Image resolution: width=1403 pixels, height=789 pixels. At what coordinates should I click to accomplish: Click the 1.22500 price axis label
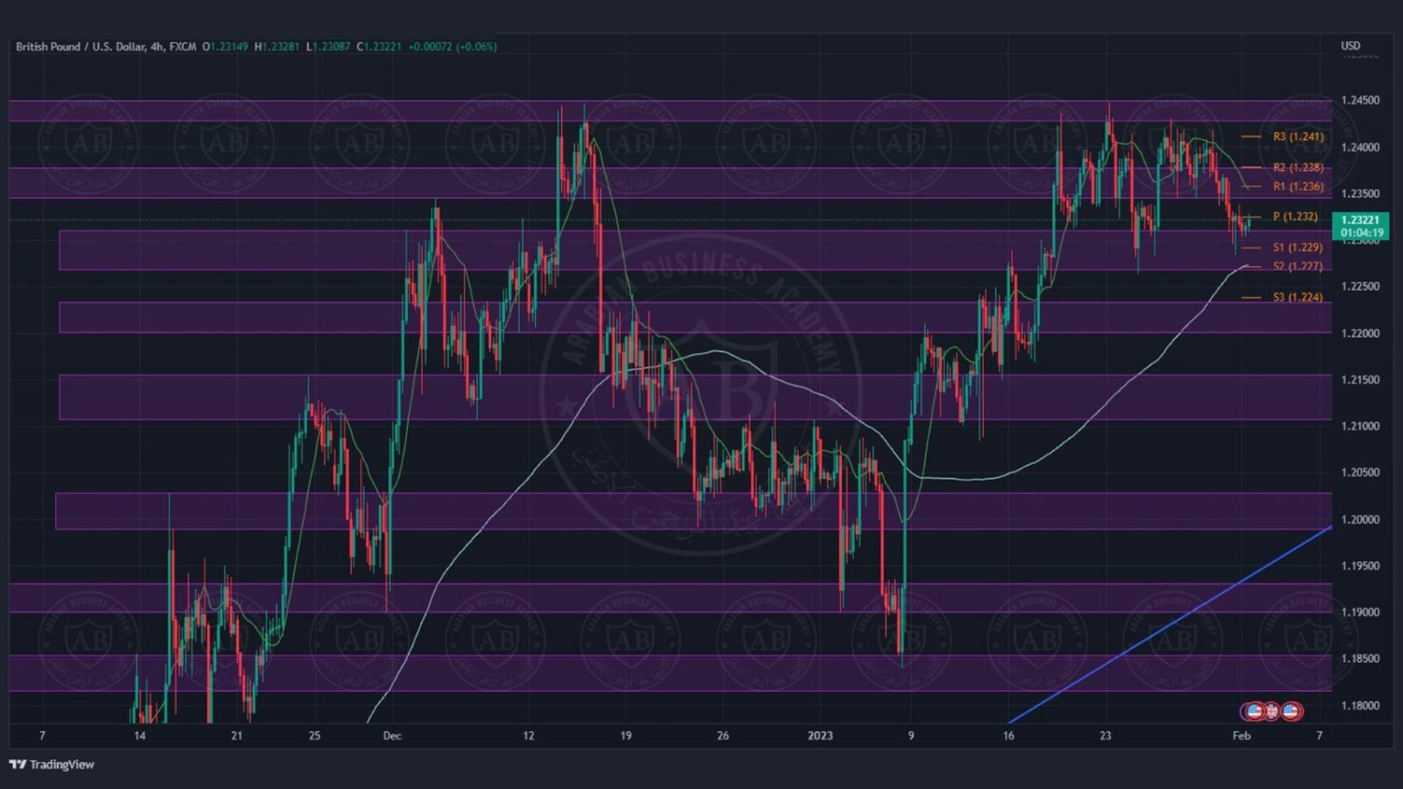[x=1360, y=286]
